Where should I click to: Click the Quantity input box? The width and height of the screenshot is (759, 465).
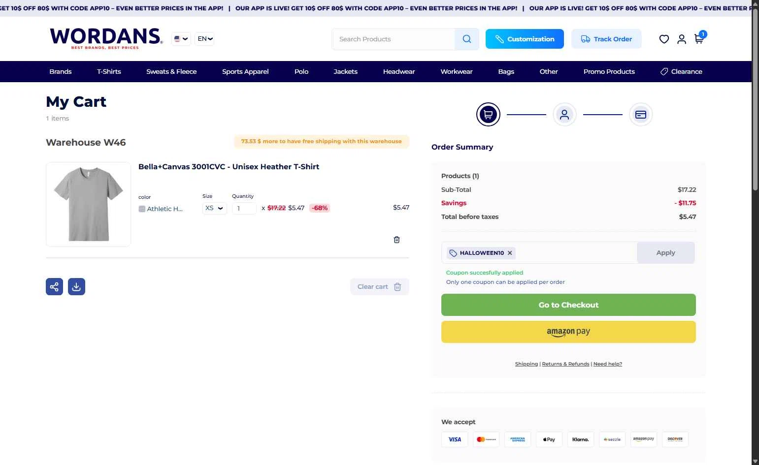tap(244, 208)
